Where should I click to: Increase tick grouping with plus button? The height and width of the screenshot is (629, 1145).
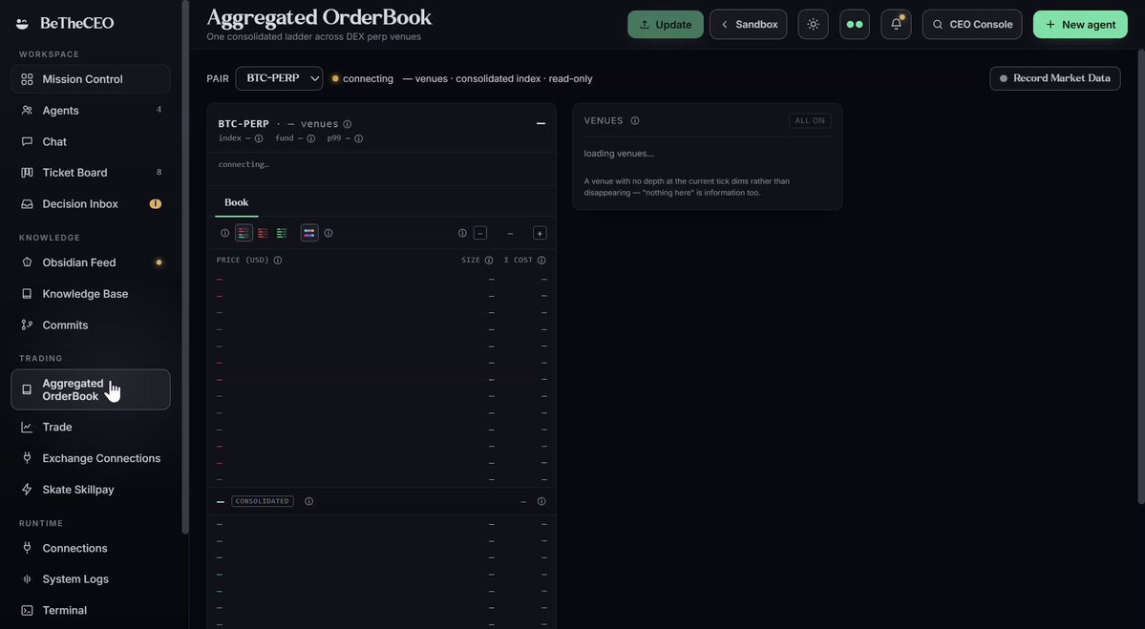pyautogui.click(x=540, y=234)
